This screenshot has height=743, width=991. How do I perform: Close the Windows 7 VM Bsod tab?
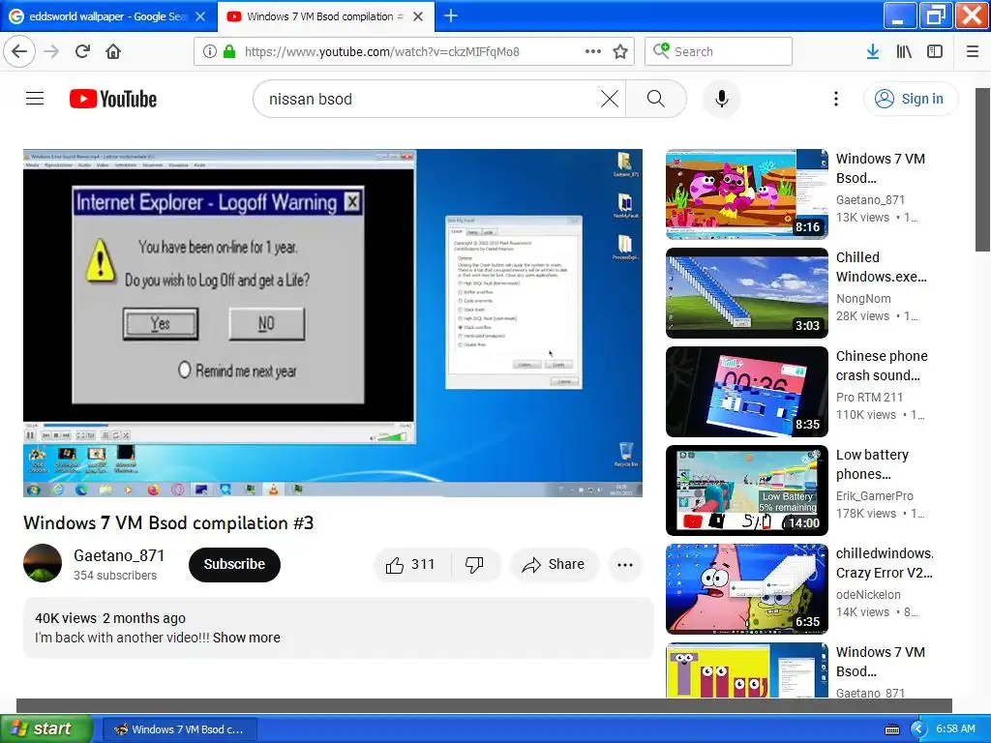418,16
